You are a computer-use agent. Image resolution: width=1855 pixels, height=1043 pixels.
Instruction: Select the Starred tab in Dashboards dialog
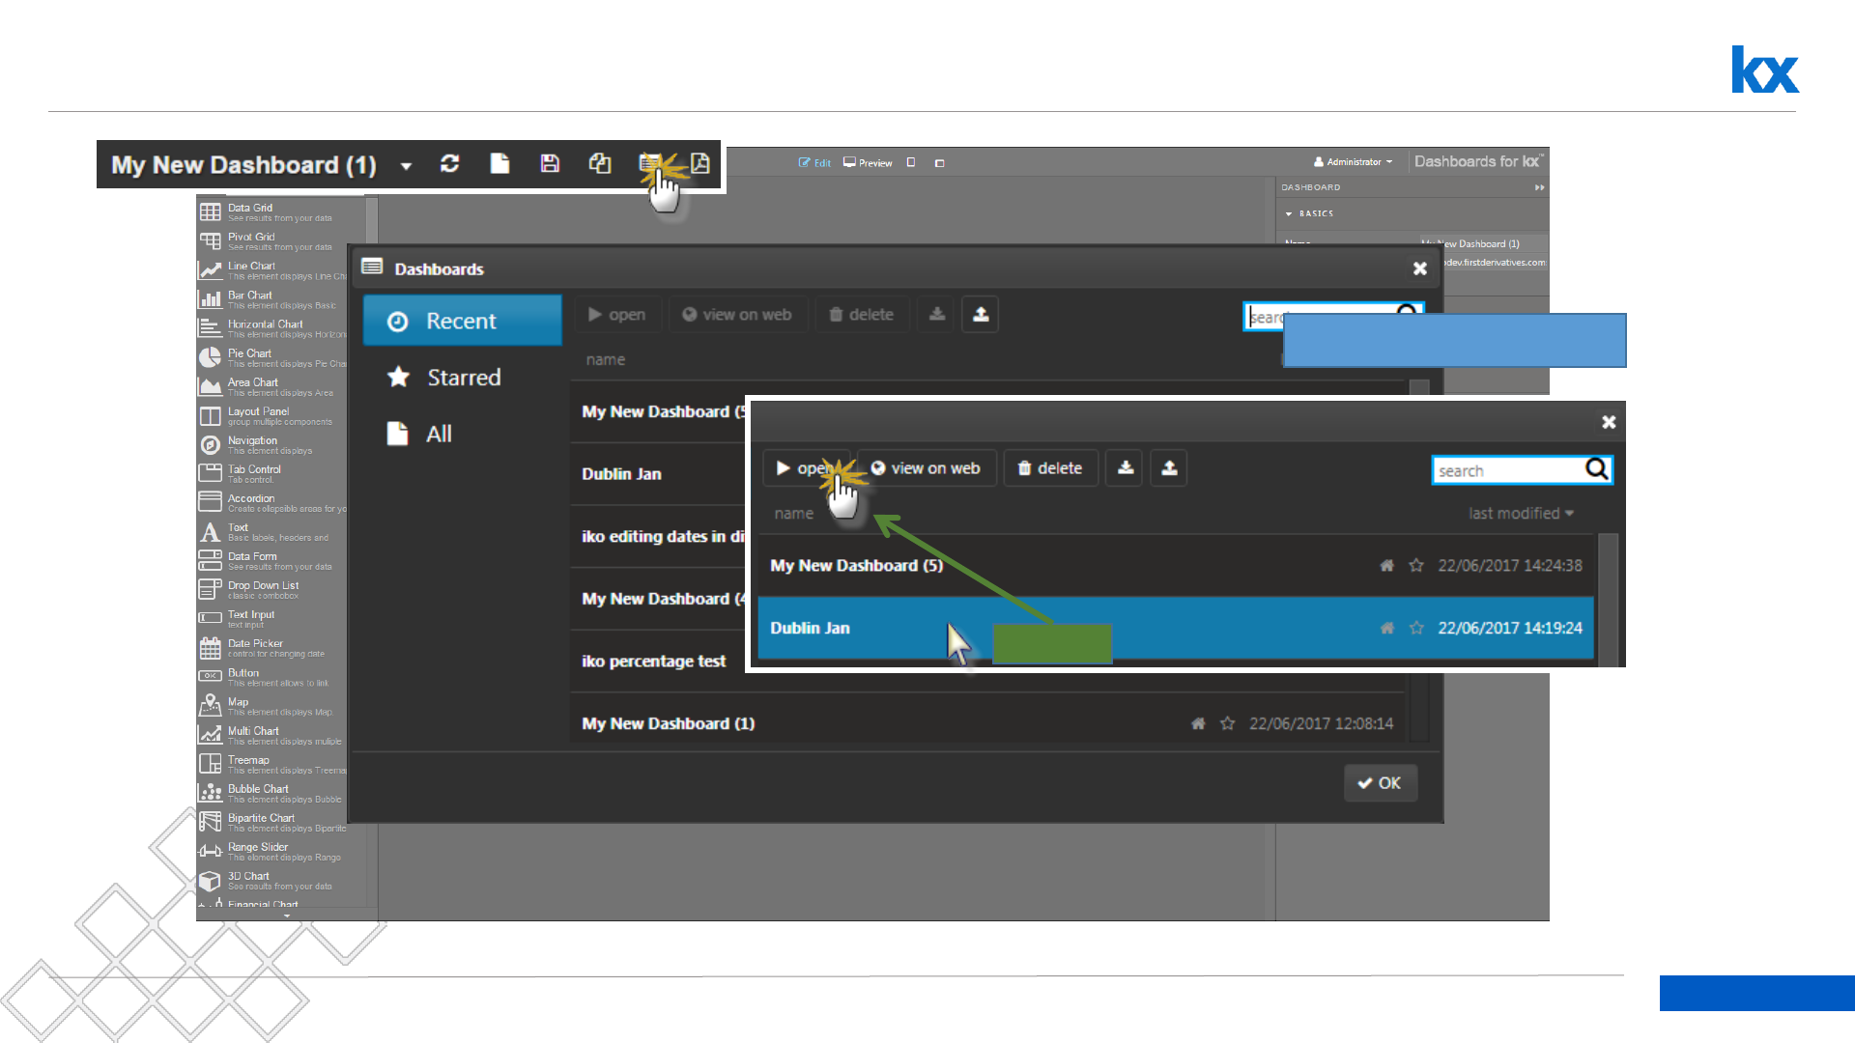click(x=462, y=378)
